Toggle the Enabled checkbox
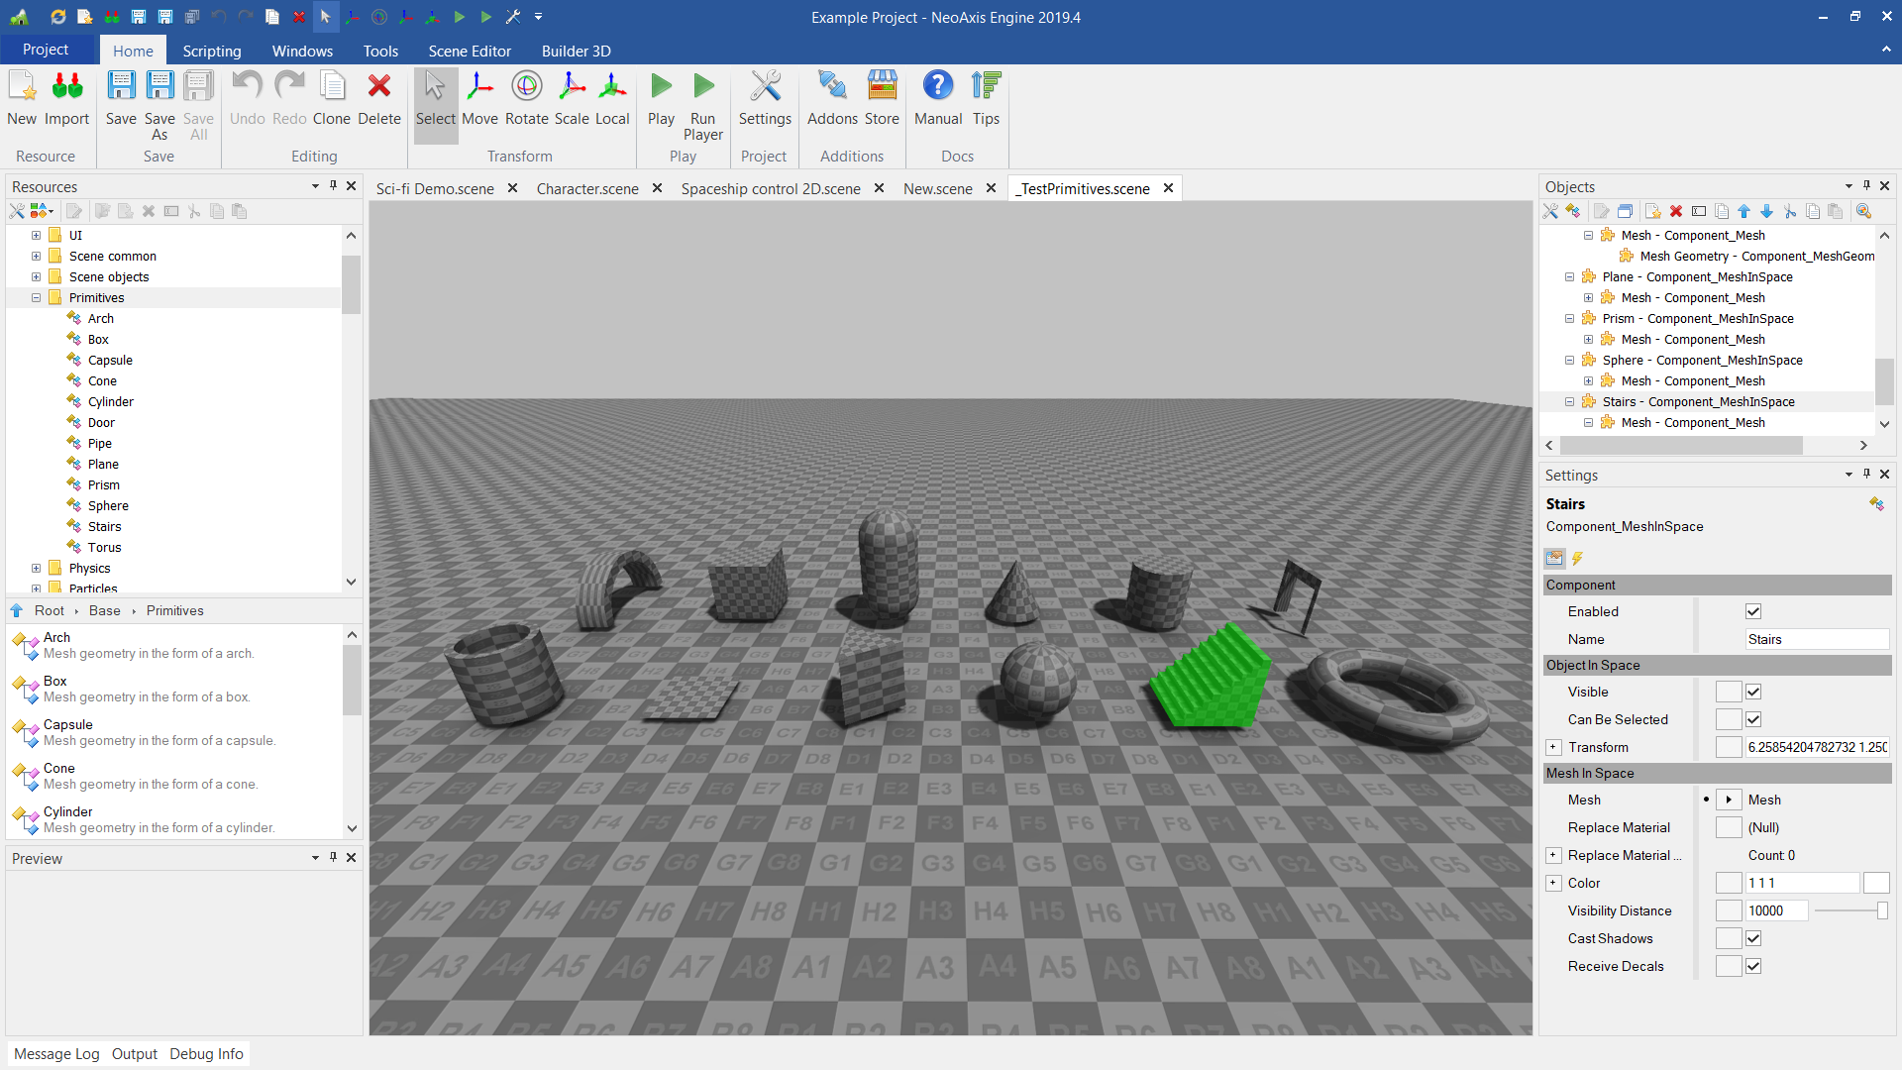 click(x=1753, y=611)
